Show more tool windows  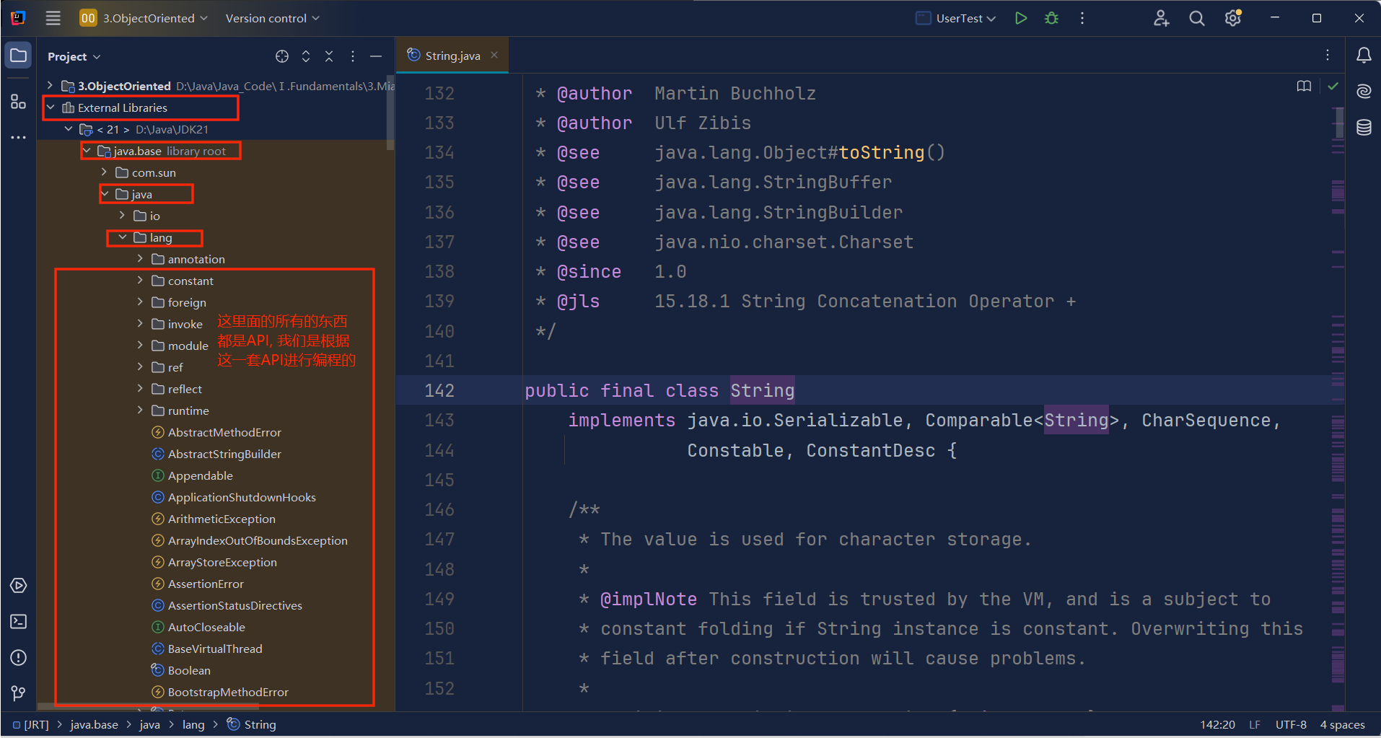click(19, 137)
